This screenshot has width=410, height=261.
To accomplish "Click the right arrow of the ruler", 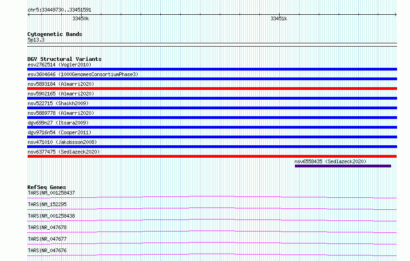I will click(x=396, y=15).
